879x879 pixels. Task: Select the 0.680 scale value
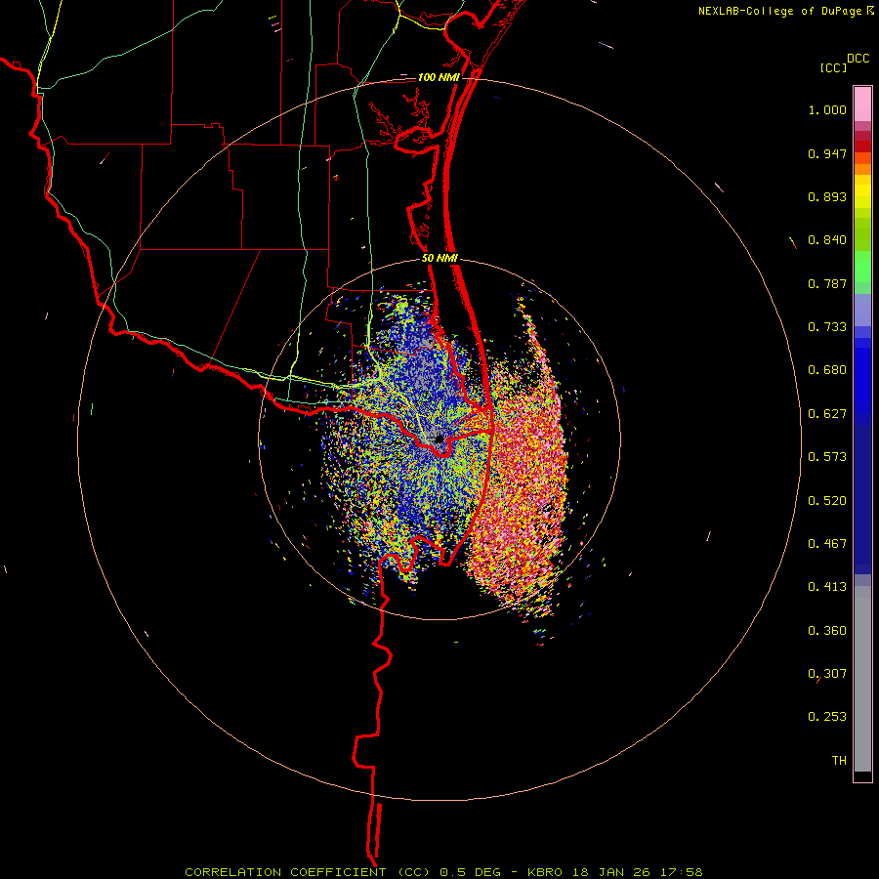point(827,370)
